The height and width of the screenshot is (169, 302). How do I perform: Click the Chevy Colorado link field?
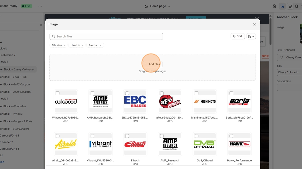point(289,57)
